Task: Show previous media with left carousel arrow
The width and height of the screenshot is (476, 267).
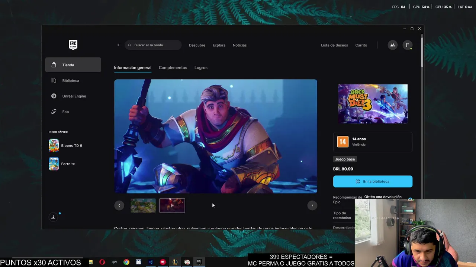Action: point(119,205)
